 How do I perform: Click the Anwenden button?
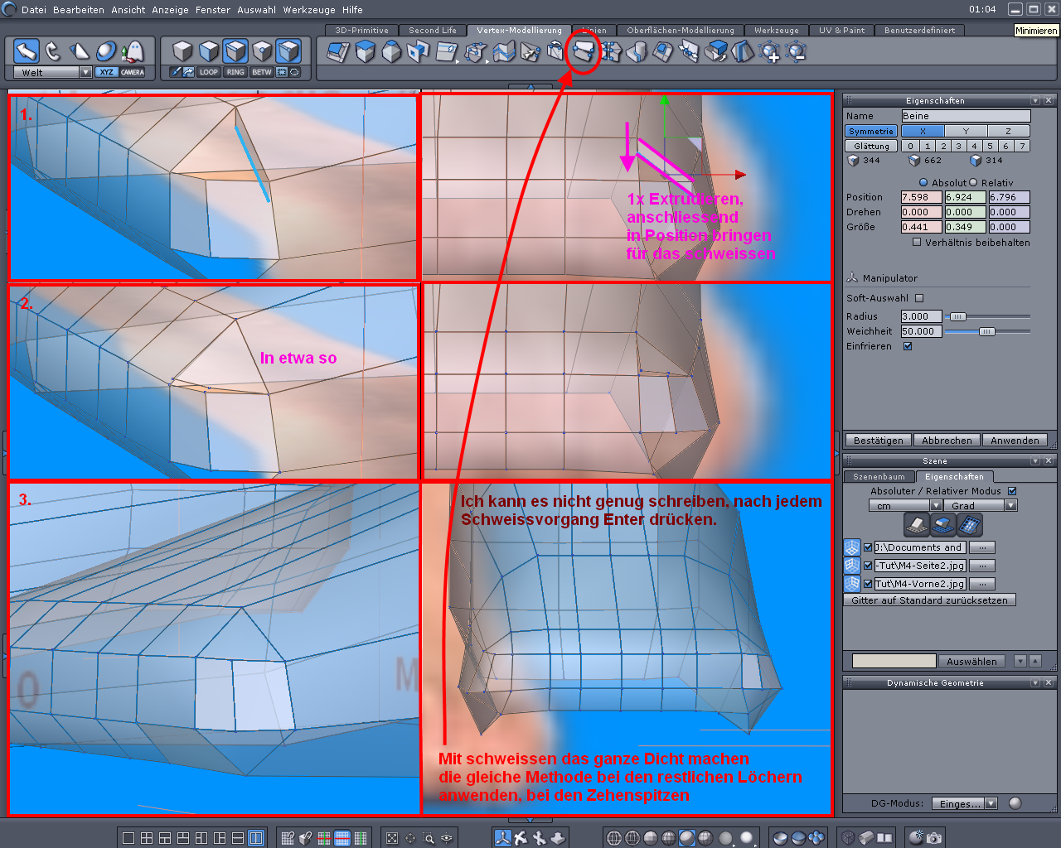tap(1015, 441)
